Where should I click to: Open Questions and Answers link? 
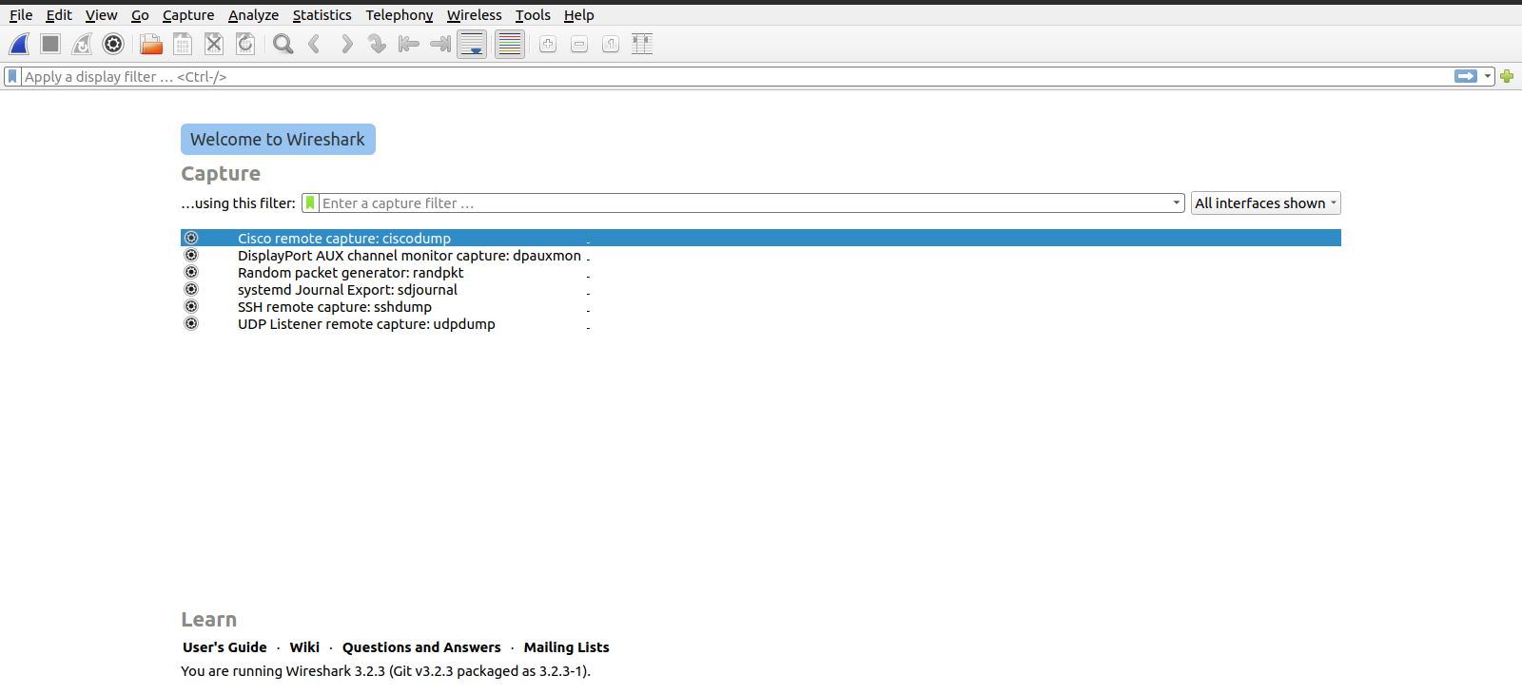click(421, 647)
